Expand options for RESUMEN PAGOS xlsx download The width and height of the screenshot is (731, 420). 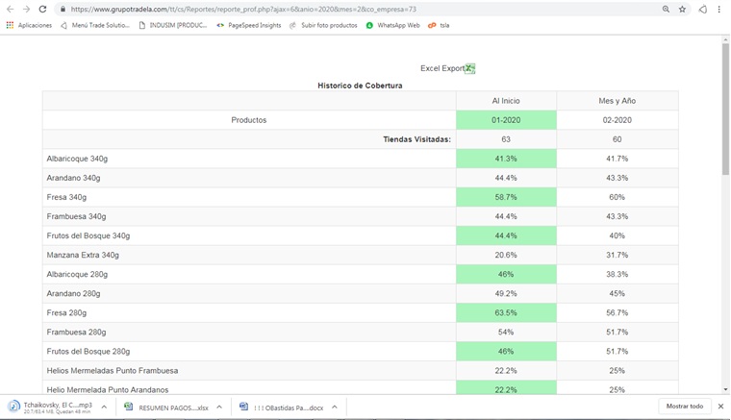click(x=219, y=407)
